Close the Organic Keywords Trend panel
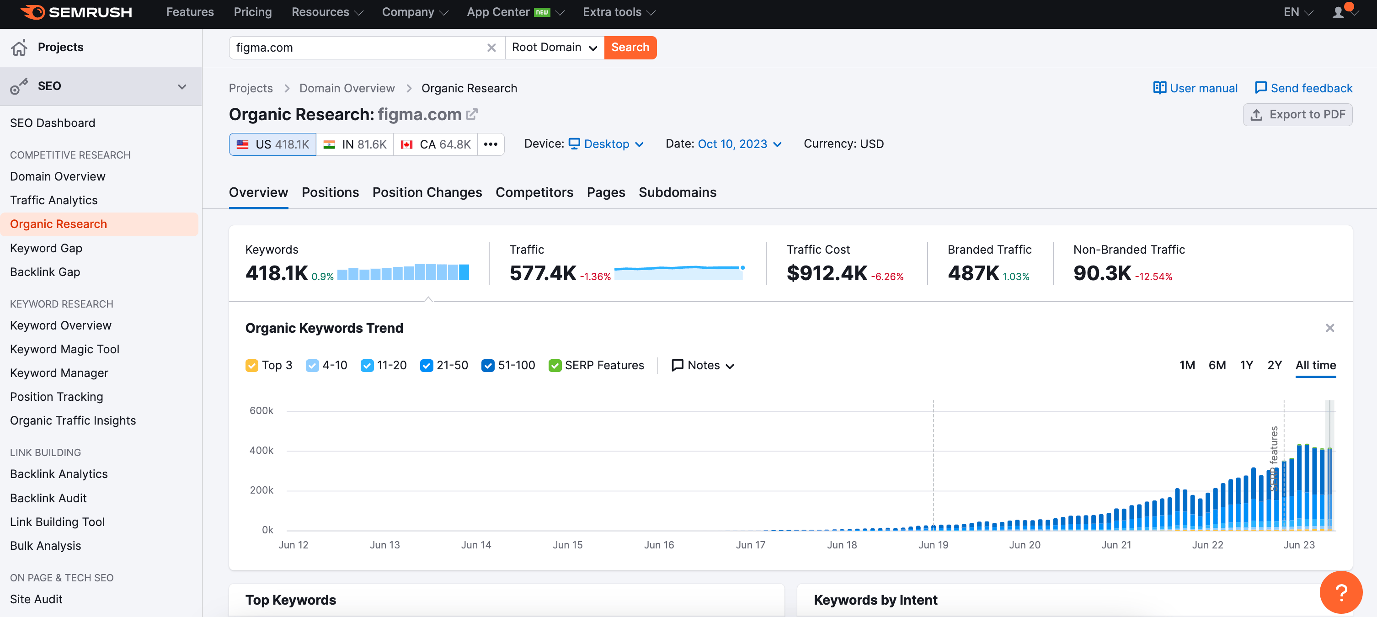The width and height of the screenshot is (1377, 617). point(1329,328)
